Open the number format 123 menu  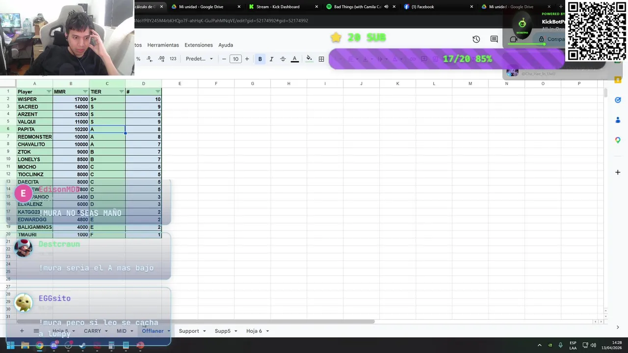coord(173,59)
